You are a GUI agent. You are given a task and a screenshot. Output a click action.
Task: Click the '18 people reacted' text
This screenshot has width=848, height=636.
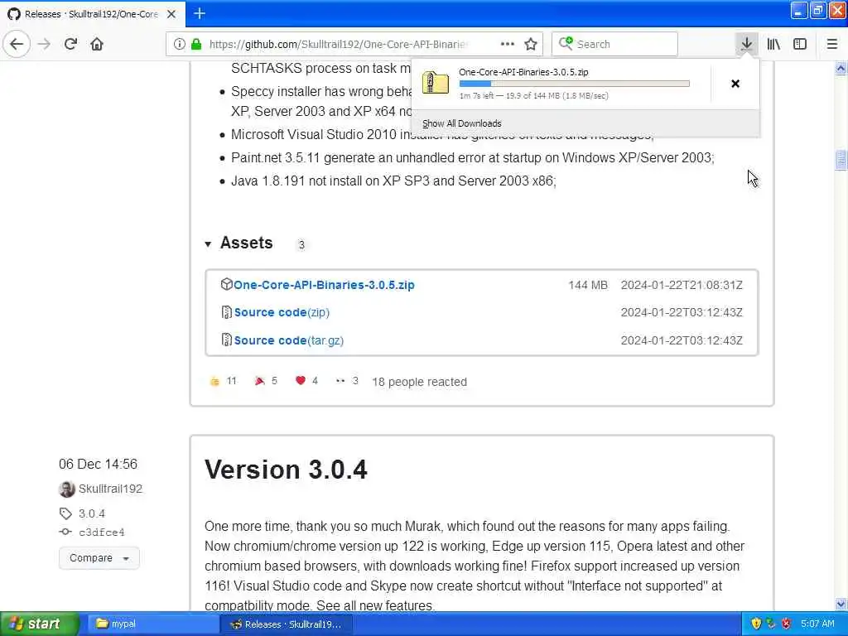419,382
